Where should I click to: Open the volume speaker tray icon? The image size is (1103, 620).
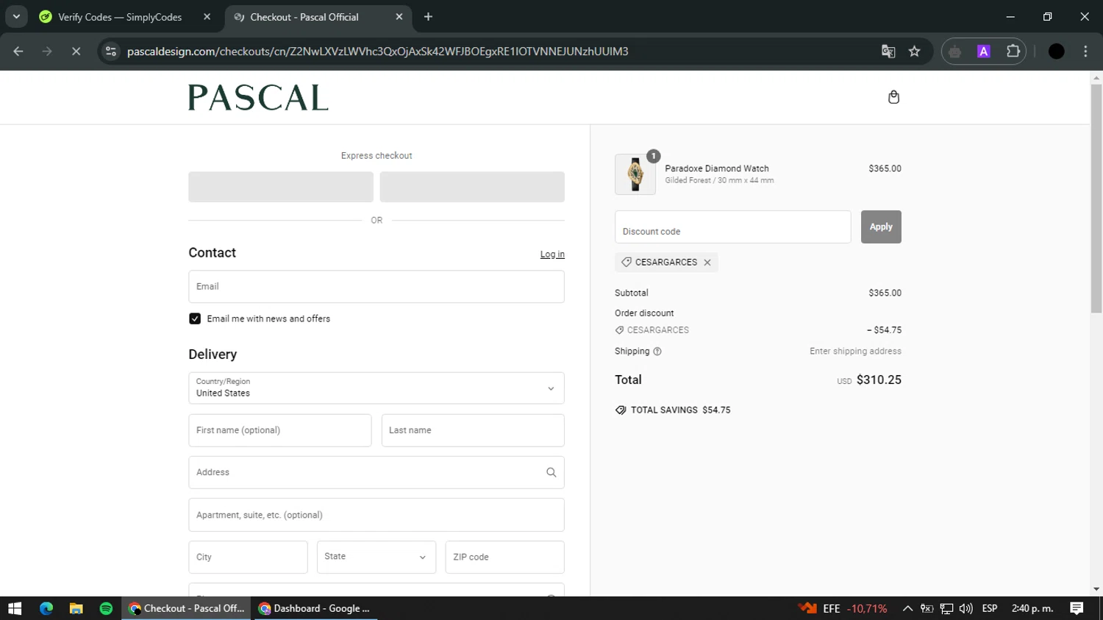pos(966,608)
